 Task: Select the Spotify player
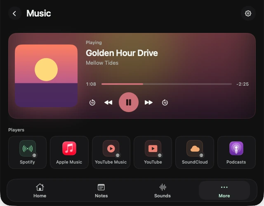click(28, 152)
